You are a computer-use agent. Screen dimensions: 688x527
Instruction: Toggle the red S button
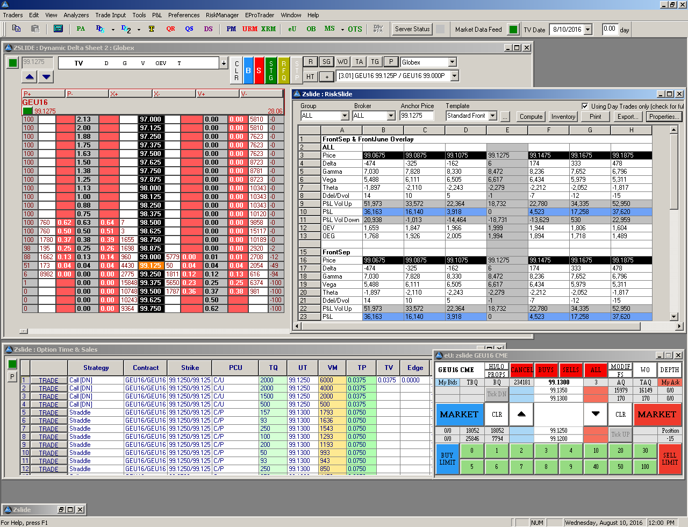click(x=259, y=70)
